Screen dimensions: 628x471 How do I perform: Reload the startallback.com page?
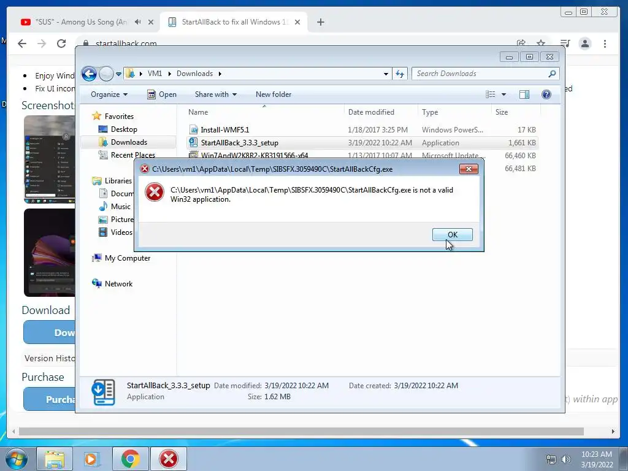(61, 44)
